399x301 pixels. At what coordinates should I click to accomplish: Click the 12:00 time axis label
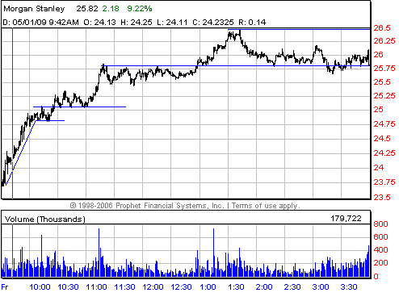[153, 287]
